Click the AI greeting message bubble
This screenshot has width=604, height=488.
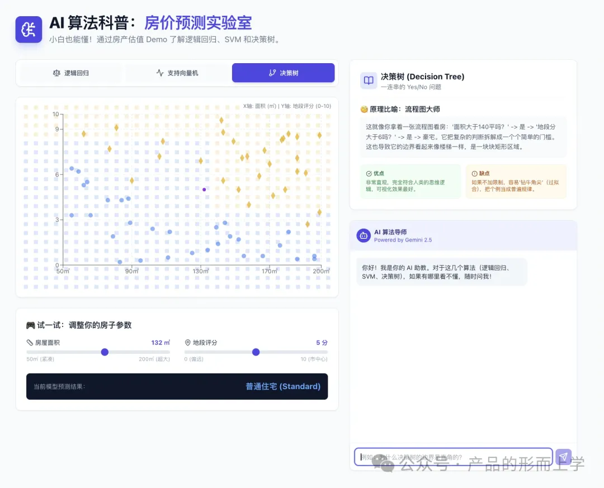coord(441,272)
